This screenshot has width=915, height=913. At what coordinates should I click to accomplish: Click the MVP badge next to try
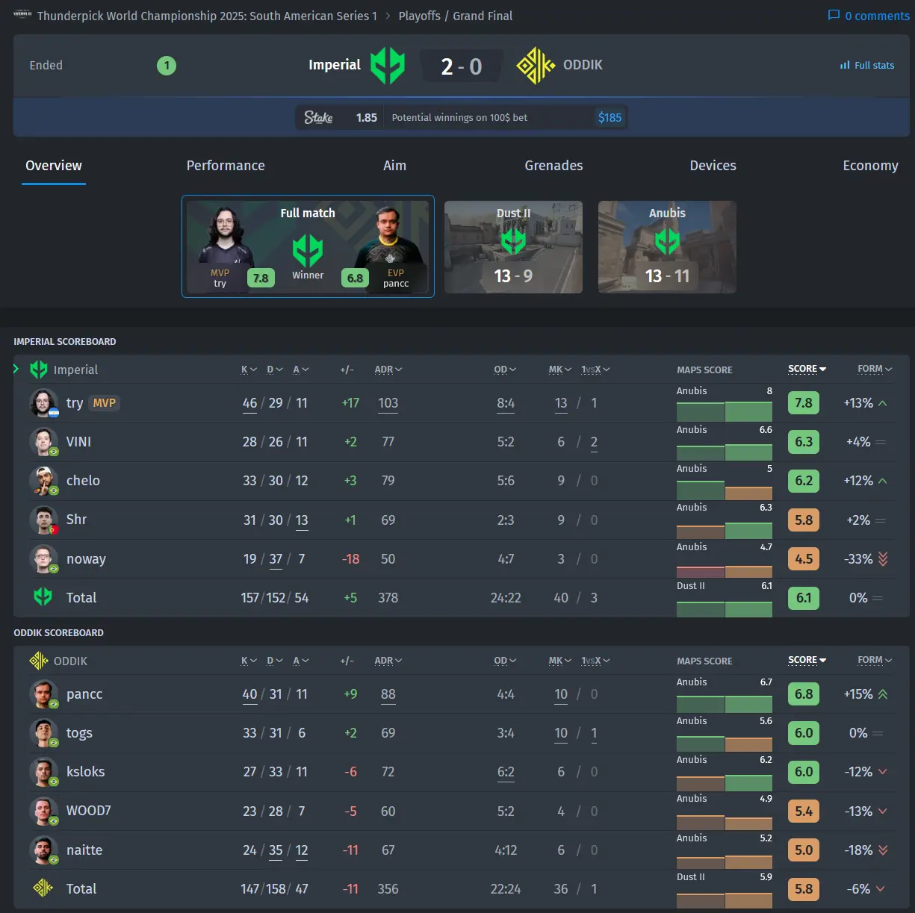point(105,403)
